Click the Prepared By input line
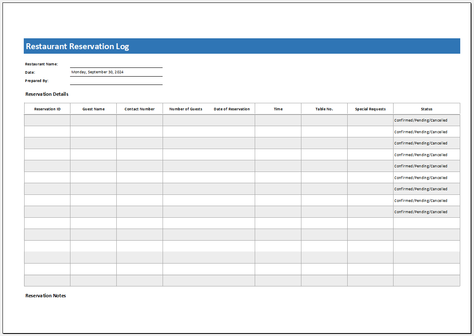The width and height of the screenshot is (474, 336). coord(116,82)
